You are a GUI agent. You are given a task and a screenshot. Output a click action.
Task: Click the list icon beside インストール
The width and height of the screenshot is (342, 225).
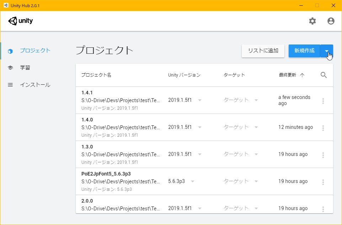click(x=10, y=85)
